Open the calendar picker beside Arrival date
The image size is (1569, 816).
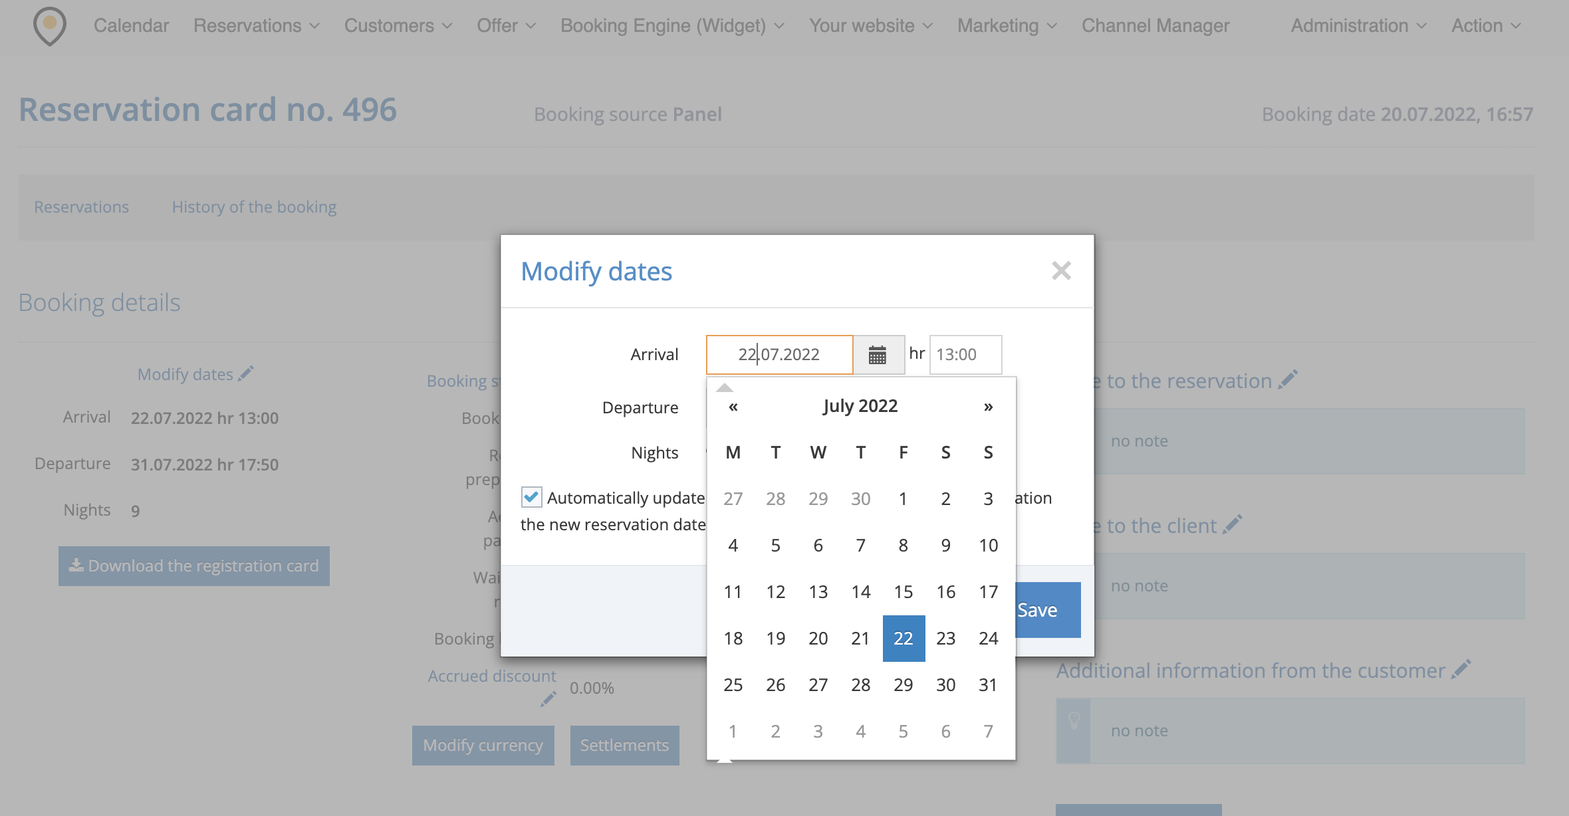pos(878,354)
